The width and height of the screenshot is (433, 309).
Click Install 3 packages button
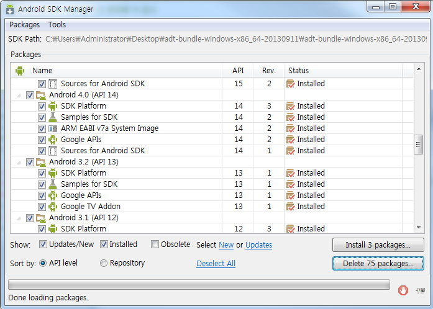378,245
